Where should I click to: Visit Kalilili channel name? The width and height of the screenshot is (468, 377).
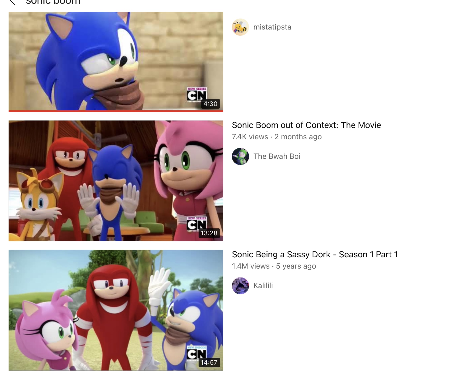(263, 286)
